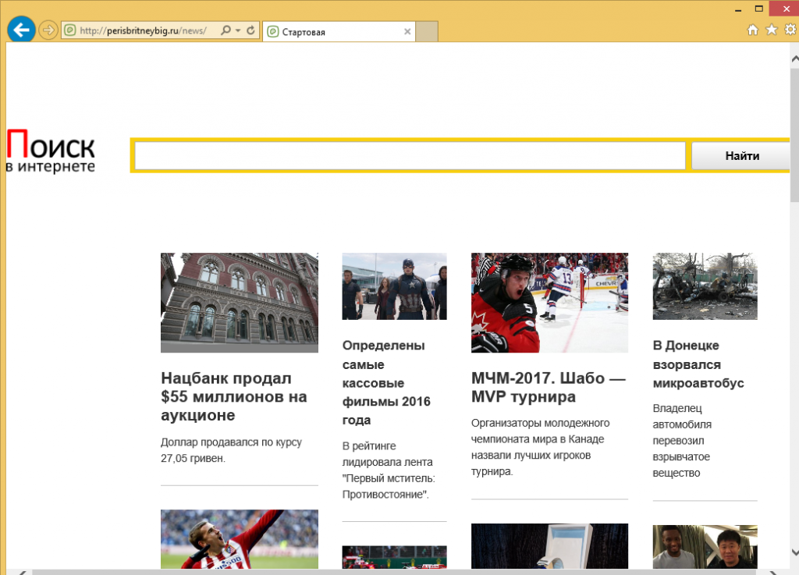Open the browser Home page icon
The height and width of the screenshot is (575, 799).
(x=753, y=30)
